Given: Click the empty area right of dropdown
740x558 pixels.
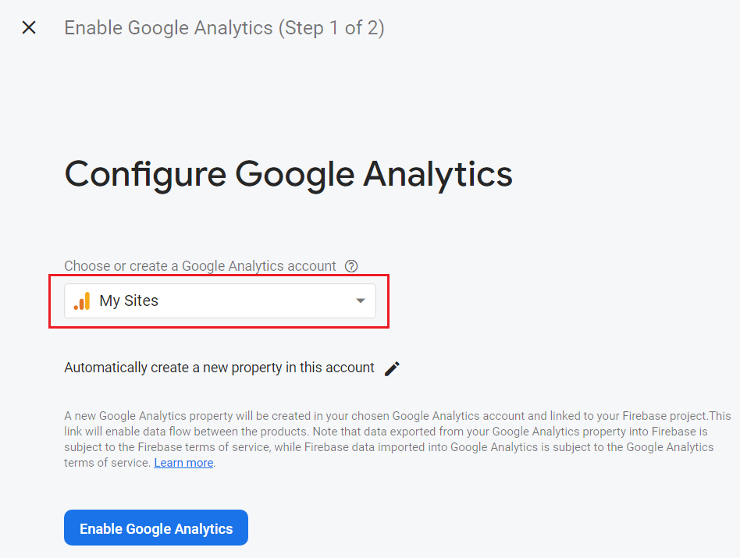Looking at the screenshot, I should 546,301.
